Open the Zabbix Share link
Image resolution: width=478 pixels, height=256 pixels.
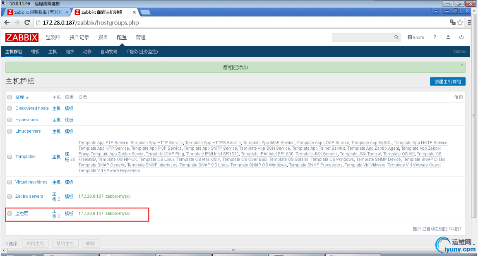pos(416,38)
